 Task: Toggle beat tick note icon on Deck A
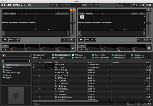(68, 33)
